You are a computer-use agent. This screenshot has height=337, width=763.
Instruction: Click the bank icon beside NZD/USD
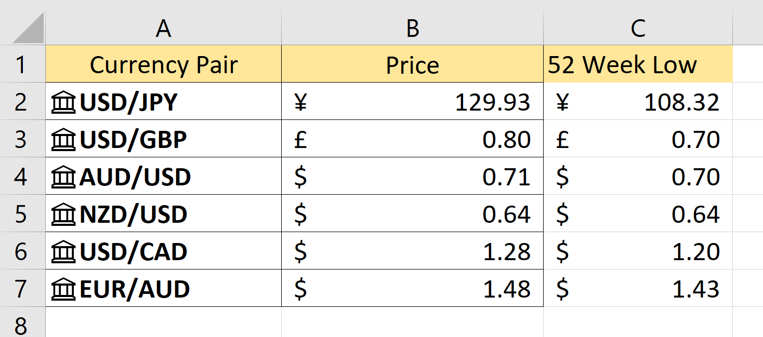pyautogui.click(x=63, y=214)
